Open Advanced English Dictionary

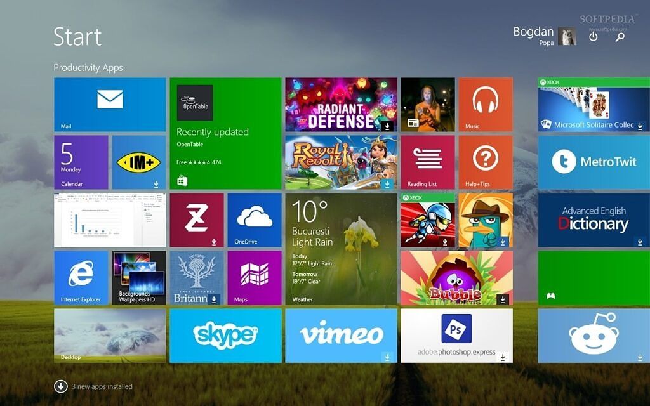pyautogui.click(x=594, y=219)
